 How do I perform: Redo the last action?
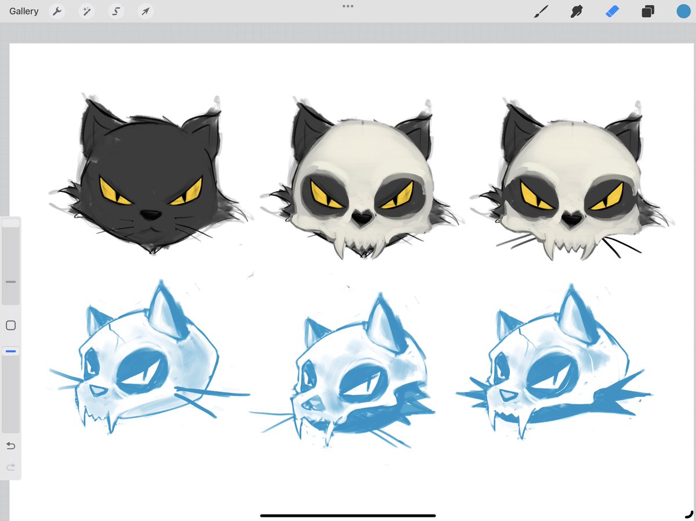coord(10,467)
